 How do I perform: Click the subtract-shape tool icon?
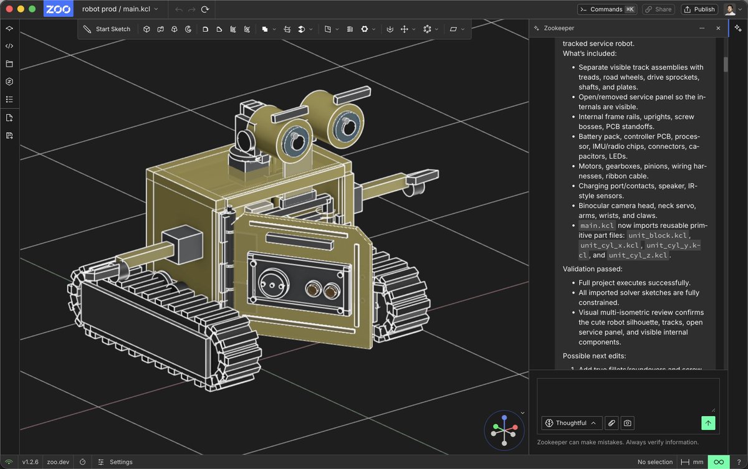pos(302,29)
